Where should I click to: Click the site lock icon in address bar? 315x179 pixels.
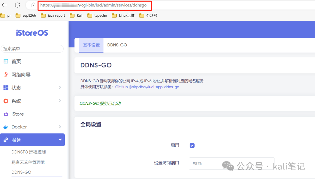(x=33, y=5)
